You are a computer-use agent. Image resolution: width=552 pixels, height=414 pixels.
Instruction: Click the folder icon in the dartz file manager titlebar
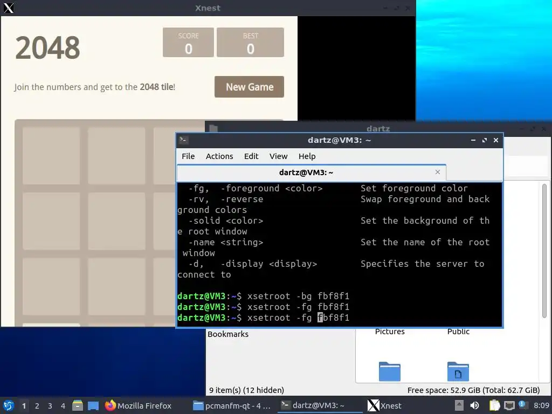tap(213, 128)
